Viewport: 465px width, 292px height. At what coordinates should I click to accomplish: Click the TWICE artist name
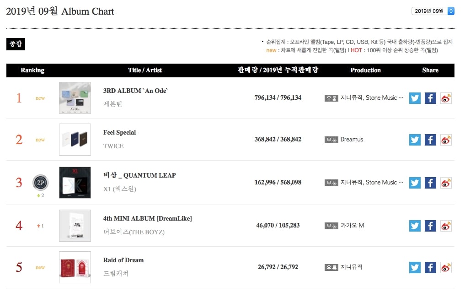pyautogui.click(x=113, y=146)
